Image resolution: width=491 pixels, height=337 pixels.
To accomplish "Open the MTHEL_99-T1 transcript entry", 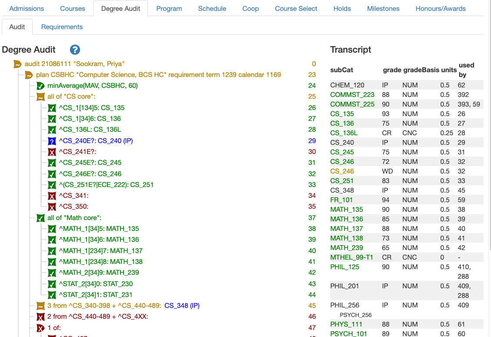I will point(351,257).
